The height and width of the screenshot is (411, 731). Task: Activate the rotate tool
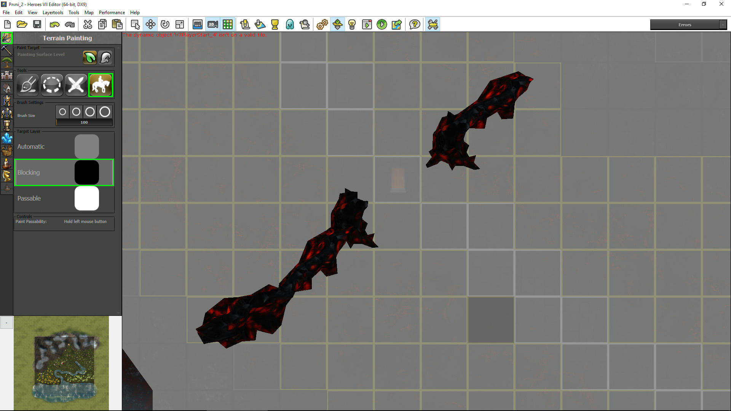pos(165,25)
